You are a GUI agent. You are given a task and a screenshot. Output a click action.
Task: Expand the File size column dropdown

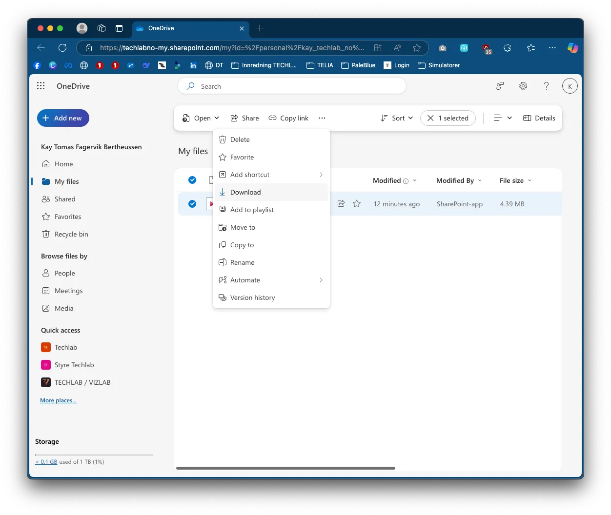click(x=530, y=180)
